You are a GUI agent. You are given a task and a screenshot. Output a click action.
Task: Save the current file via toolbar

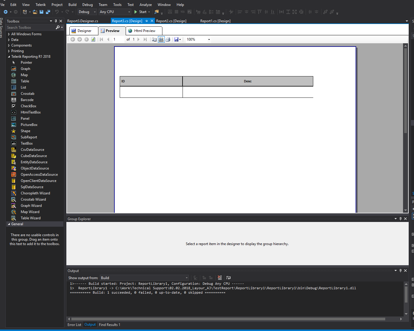(41, 12)
